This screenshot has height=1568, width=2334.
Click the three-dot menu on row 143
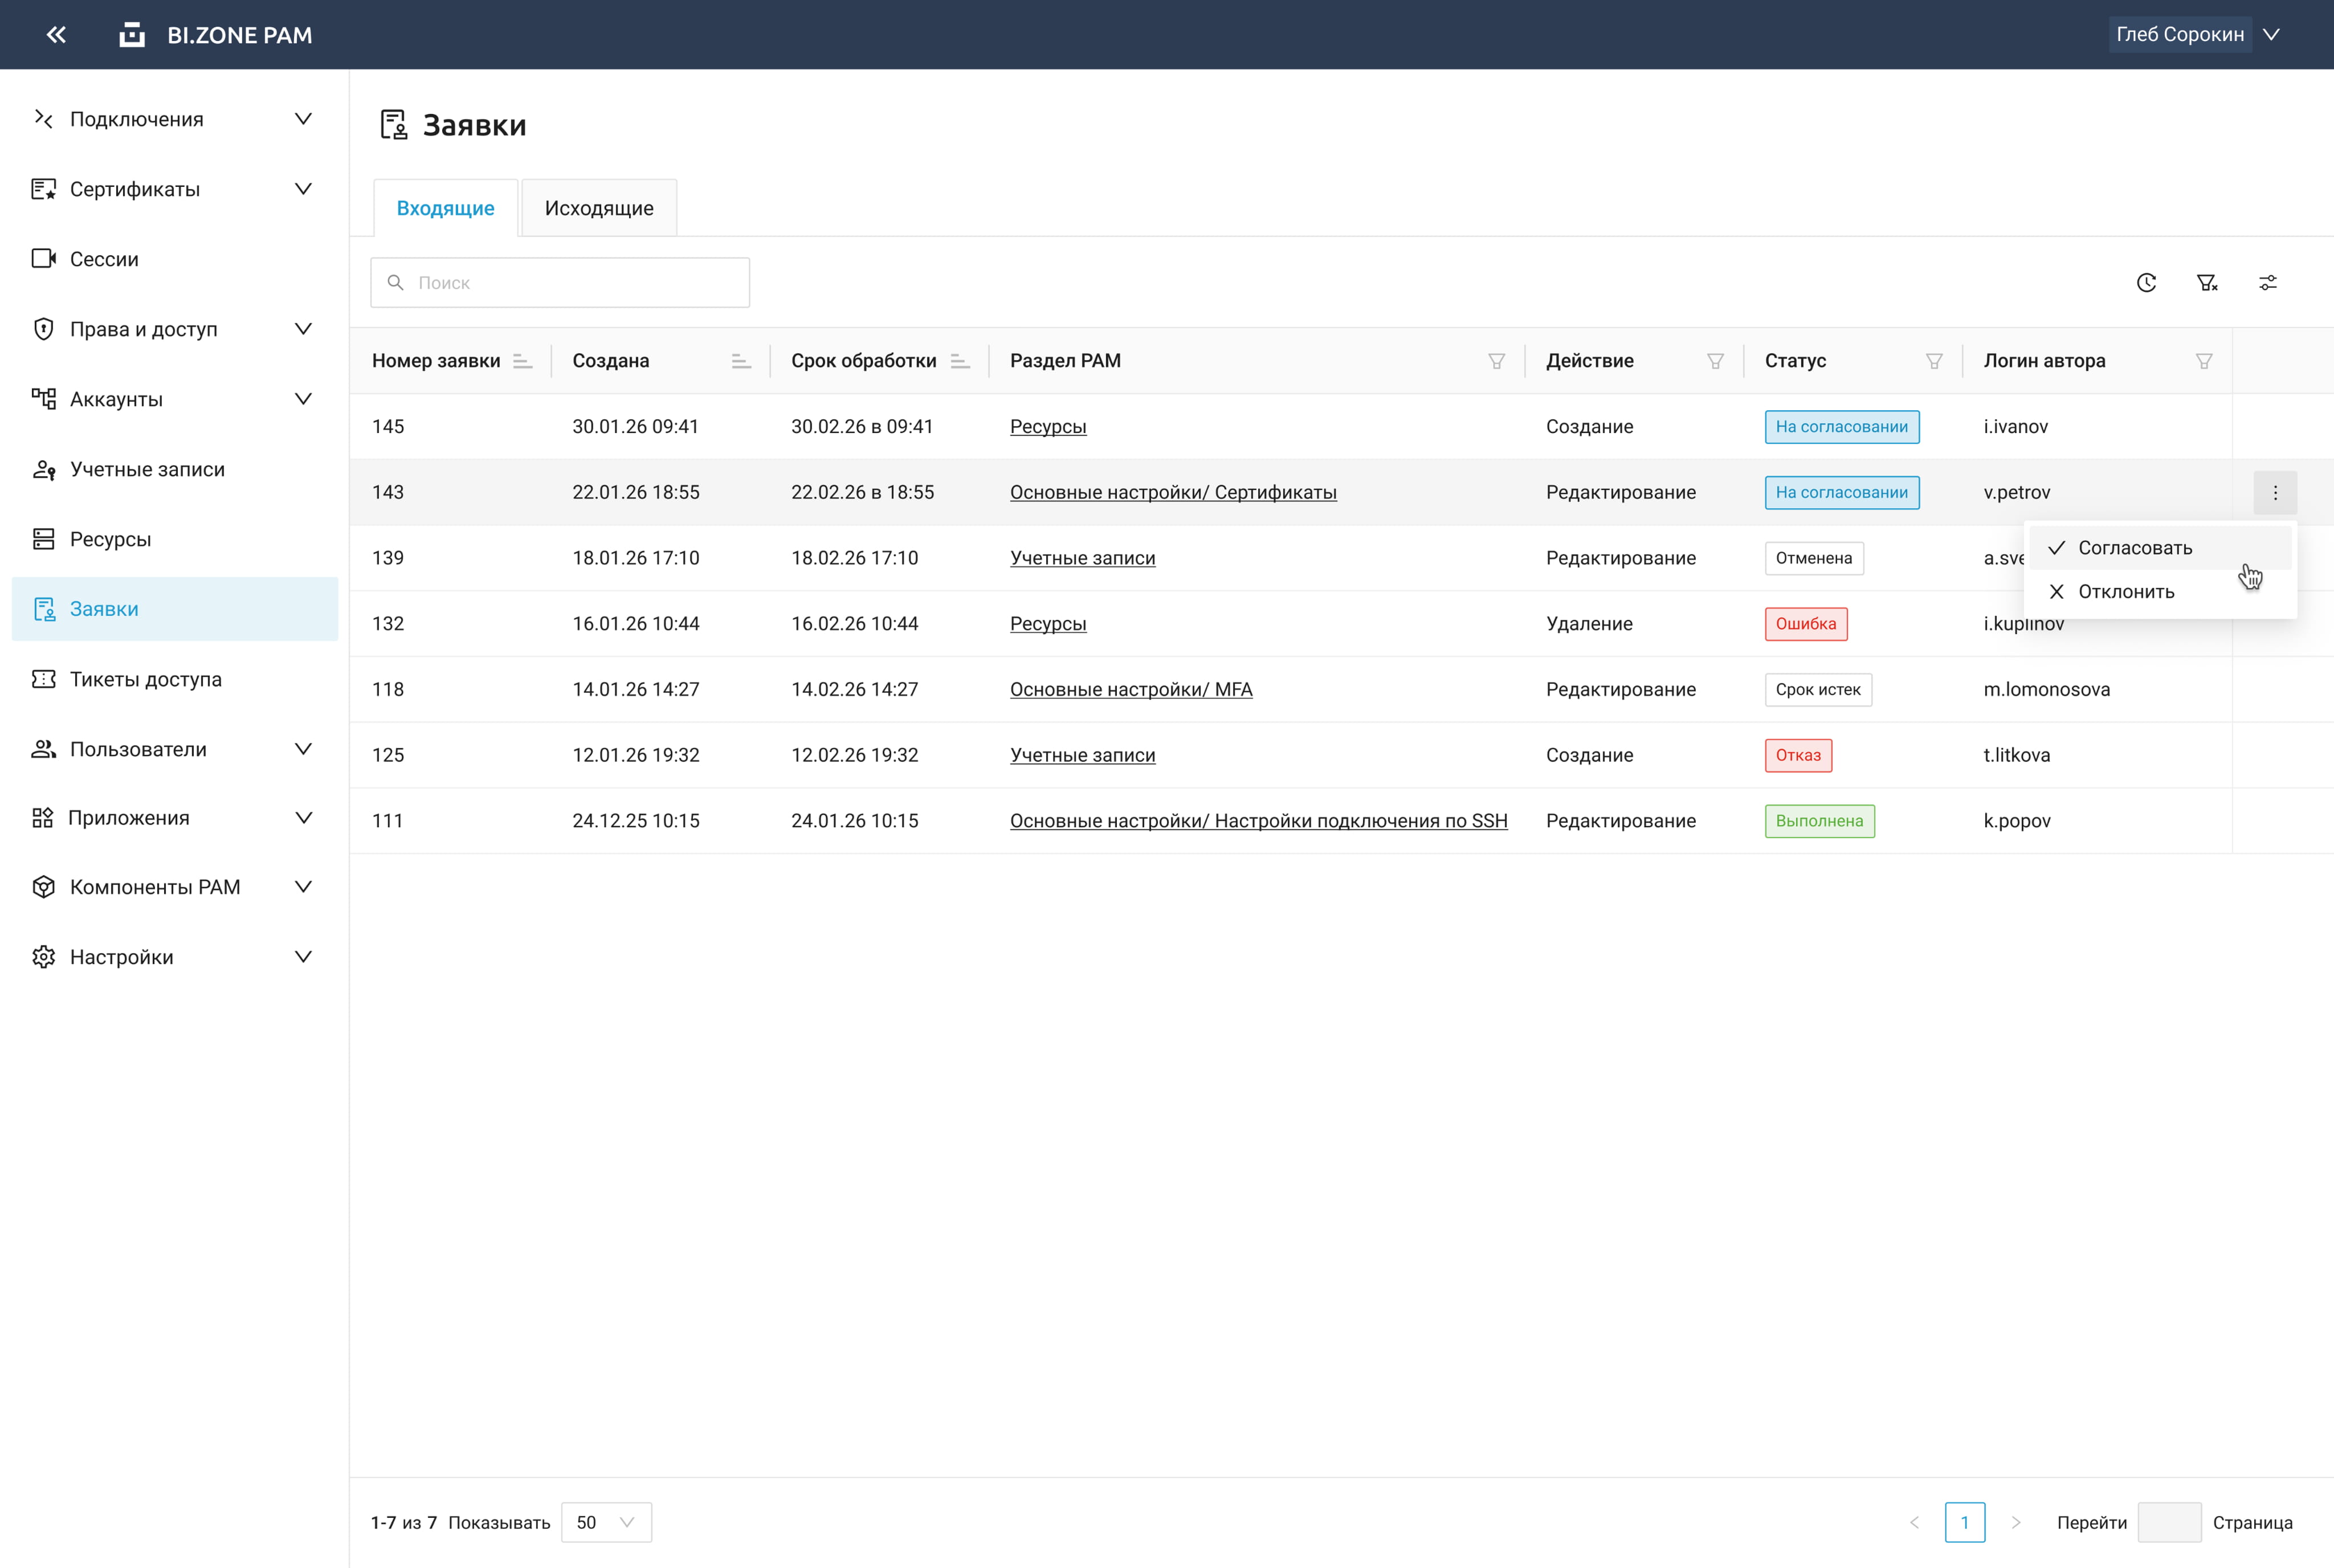(2275, 492)
